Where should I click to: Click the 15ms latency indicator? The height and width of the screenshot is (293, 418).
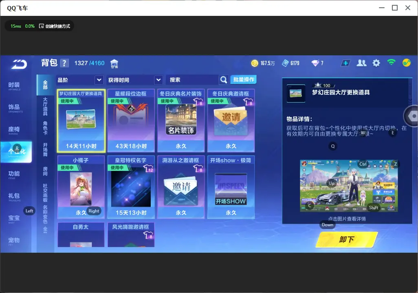16,26
